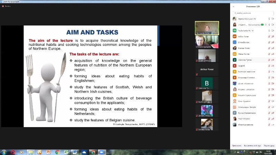
Task: Select Dima Blynder in the participants list
Action: [253, 42]
